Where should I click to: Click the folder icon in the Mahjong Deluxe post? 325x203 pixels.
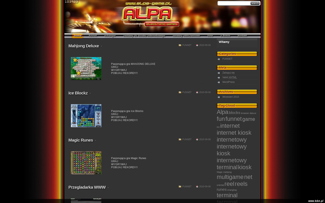click(x=180, y=45)
